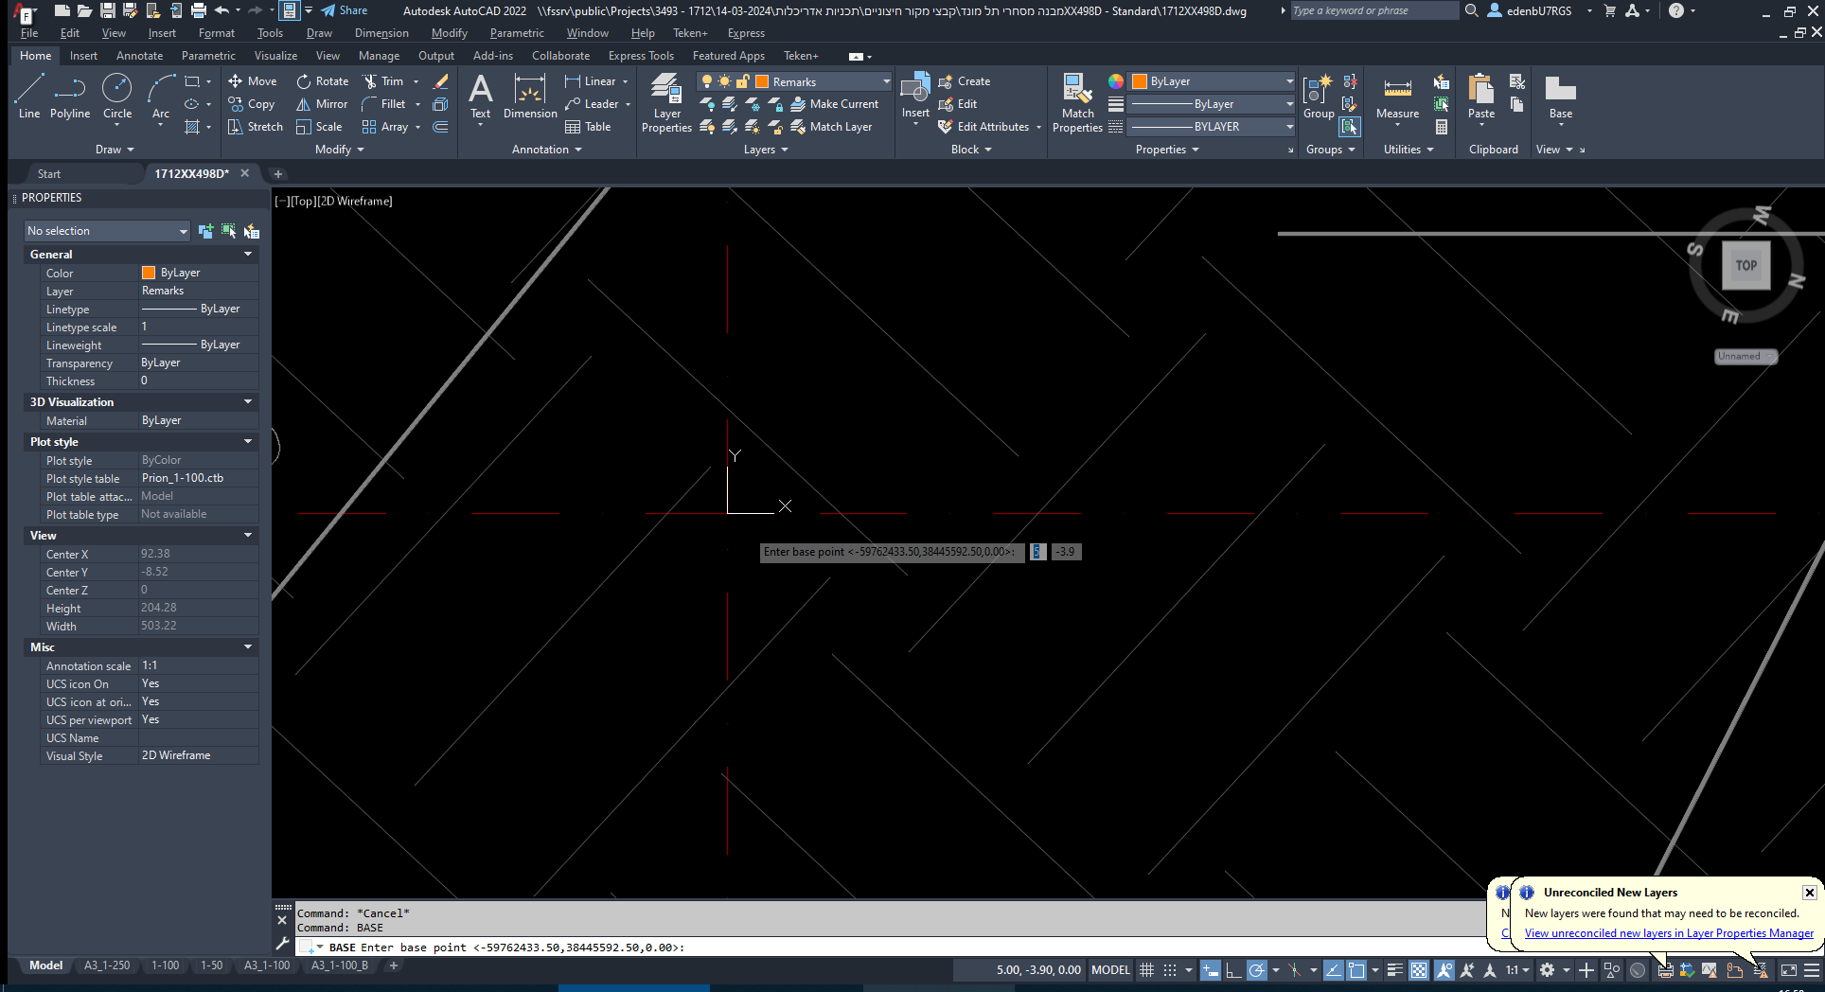Select the Match Properties tool

[x=1077, y=98]
